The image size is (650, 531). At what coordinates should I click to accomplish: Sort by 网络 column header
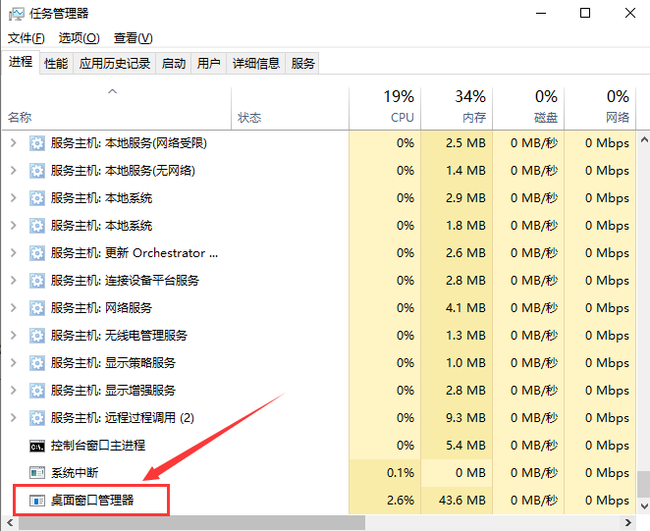600,109
